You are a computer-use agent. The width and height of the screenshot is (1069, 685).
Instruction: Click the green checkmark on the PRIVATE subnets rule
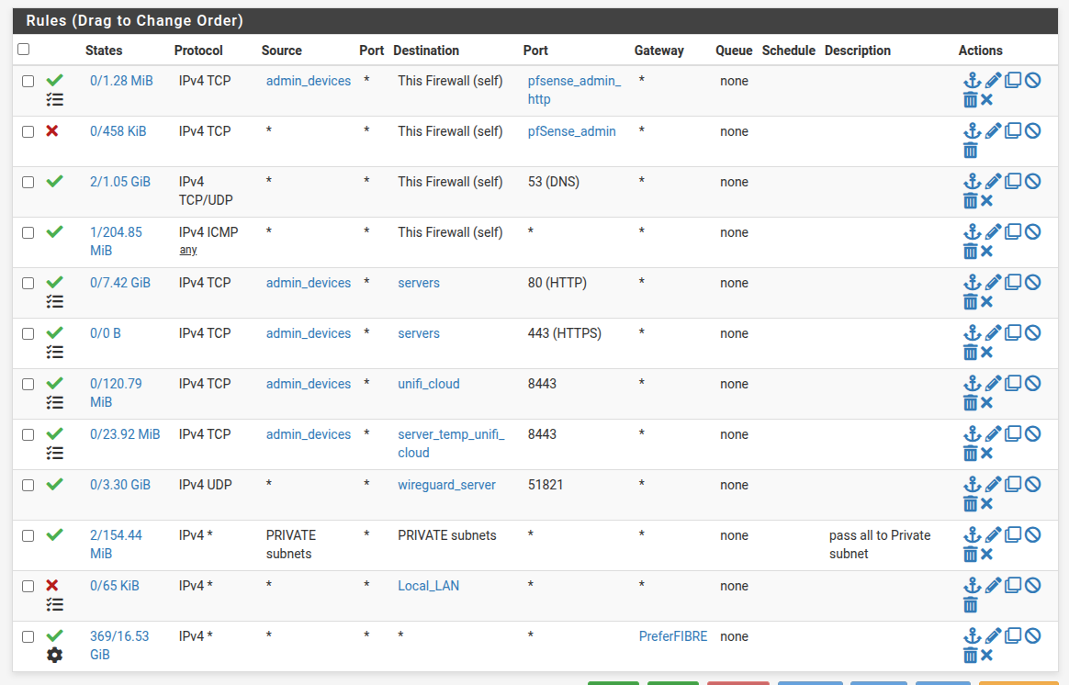54,534
